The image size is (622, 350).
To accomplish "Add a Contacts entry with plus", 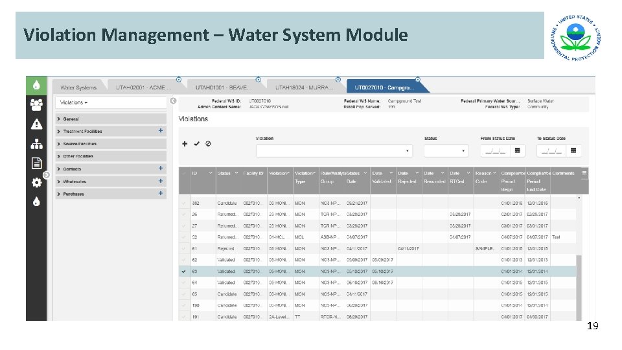I will [161, 169].
